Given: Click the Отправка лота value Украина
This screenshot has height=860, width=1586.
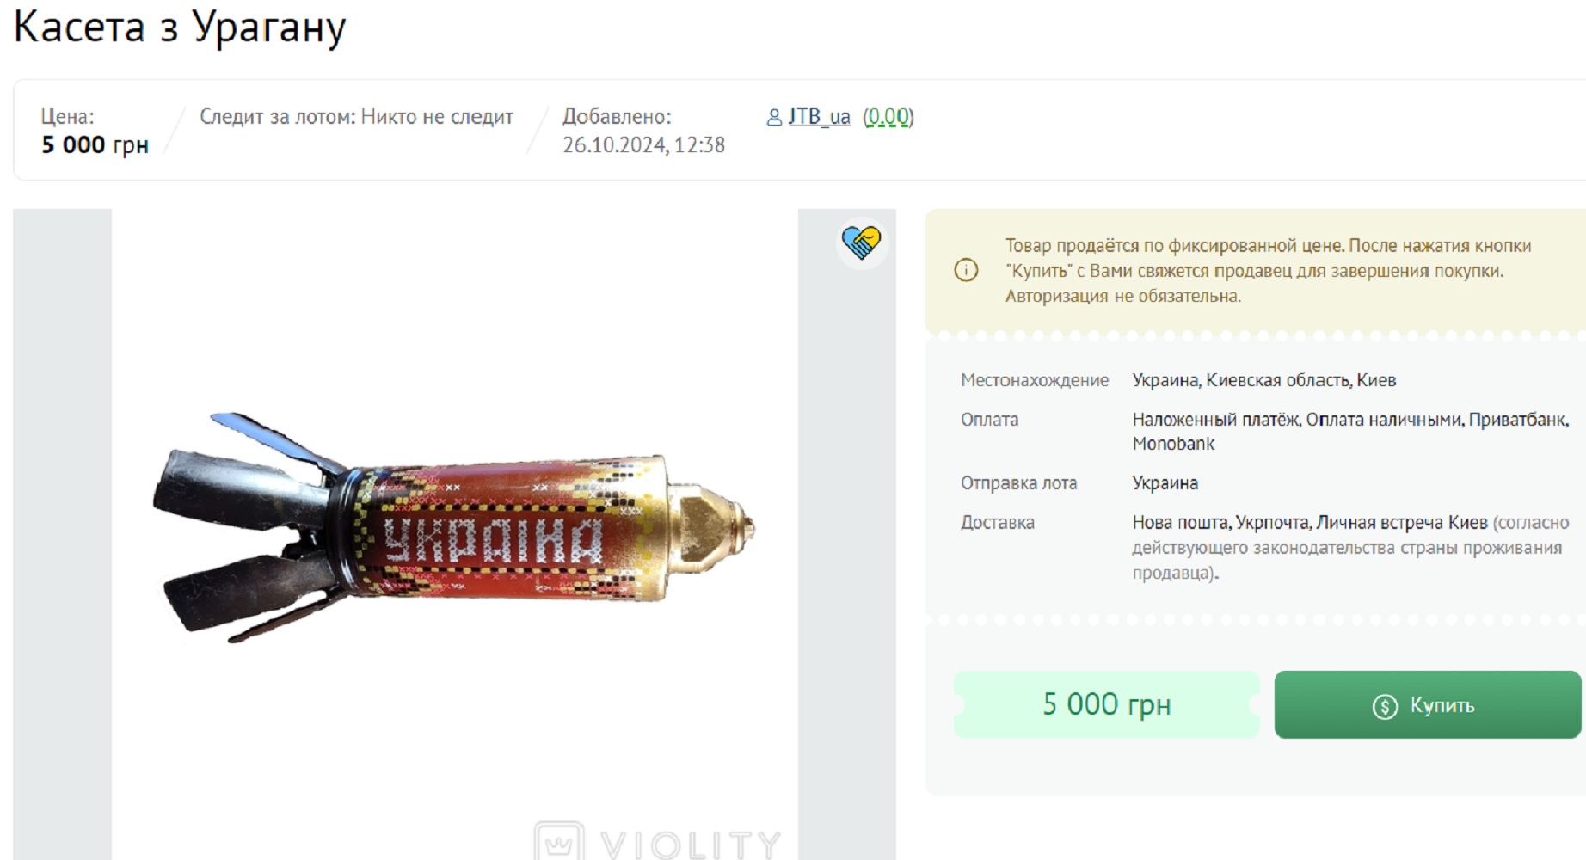Looking at the screenshot, I should pos(1165,483).
